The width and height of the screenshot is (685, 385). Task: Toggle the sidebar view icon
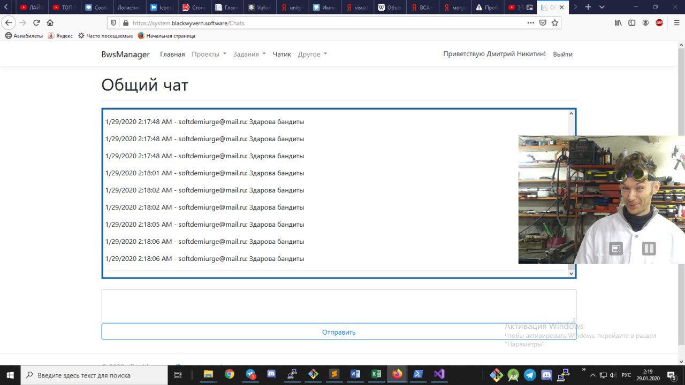[632, 23]
